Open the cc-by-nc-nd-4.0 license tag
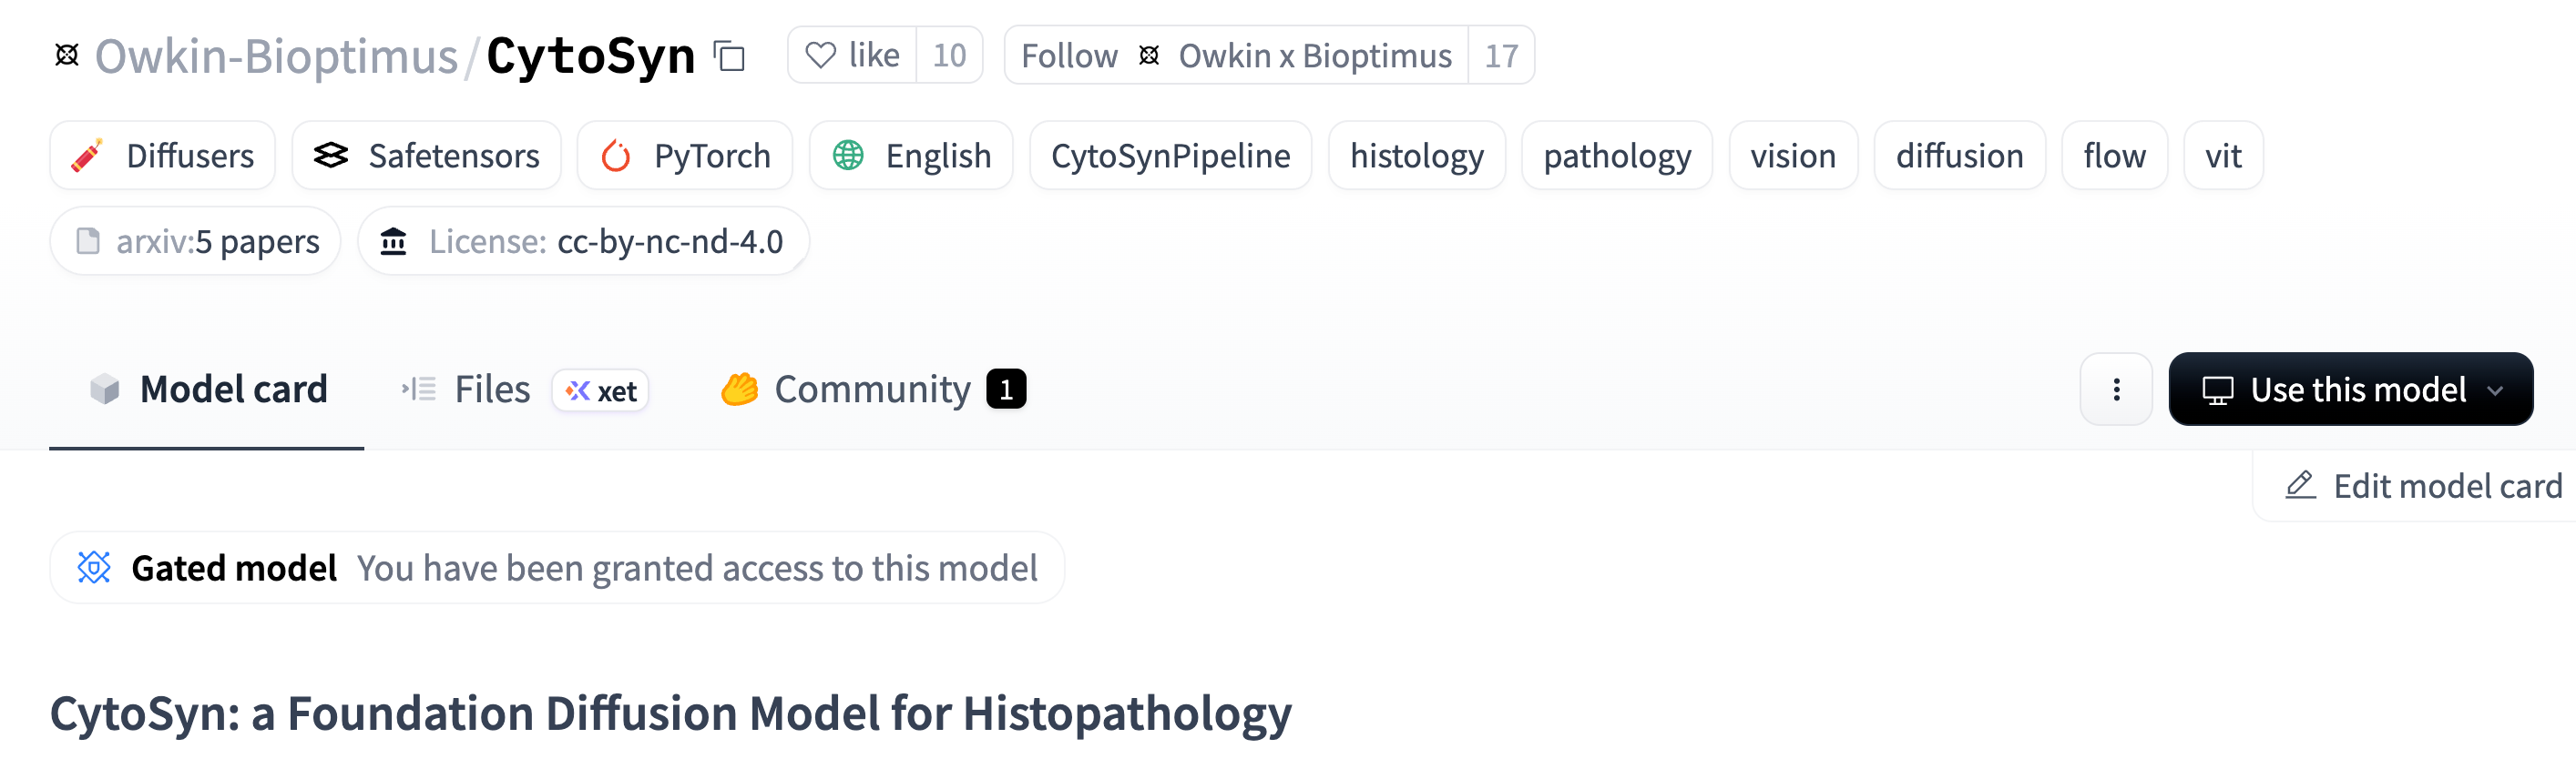2576x779 pixels. 584,242
